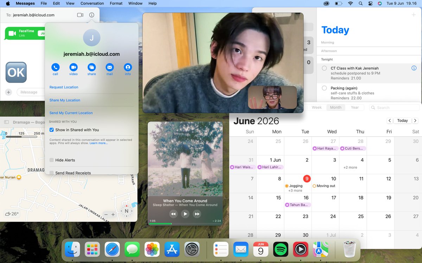Click the iMessage text field
Screen dimensions: 422x263
[31, 92]
